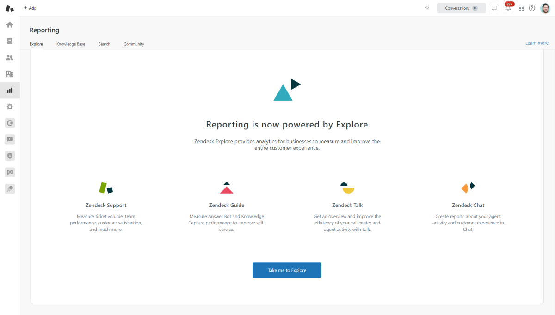
Task: Open the crossed speech-bubble app icon in the sidebar
Action: click(x=10, y=172)
